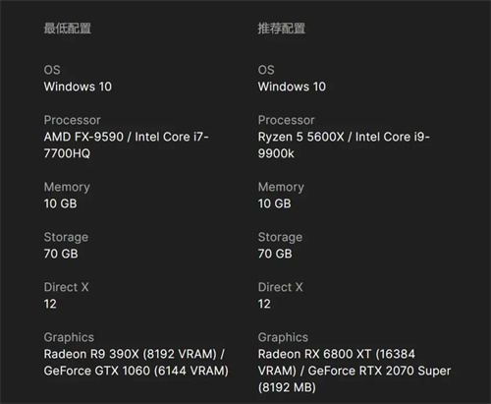Select recommended OS value Windows 10
The image size is (491, 404).
[x=292, y=87]
